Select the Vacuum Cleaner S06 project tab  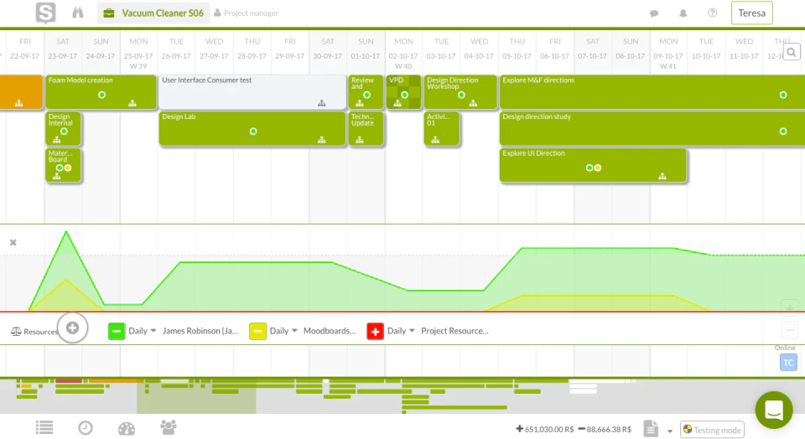pos(153,13)
